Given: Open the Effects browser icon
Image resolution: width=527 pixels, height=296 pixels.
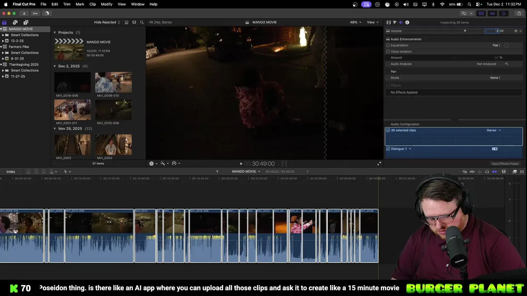Looking at the screenshot, I should (515, 171).
